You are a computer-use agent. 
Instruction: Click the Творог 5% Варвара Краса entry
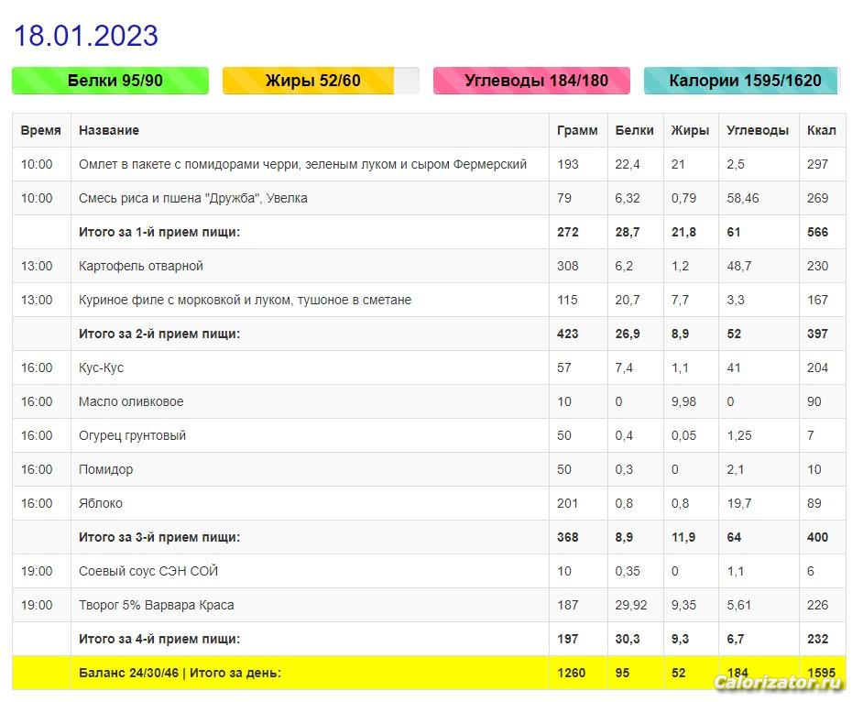click(156, 605)
